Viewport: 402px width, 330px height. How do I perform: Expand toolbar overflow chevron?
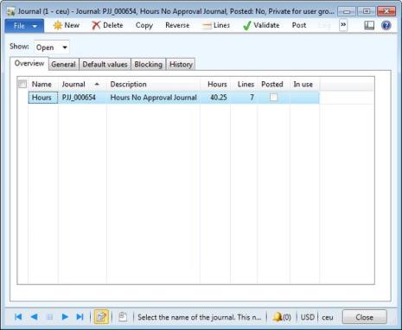pyautogui.click(x=343, y=25)
